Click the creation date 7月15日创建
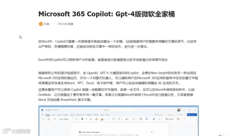Screen dimensions: 230x136 [65, 24]
